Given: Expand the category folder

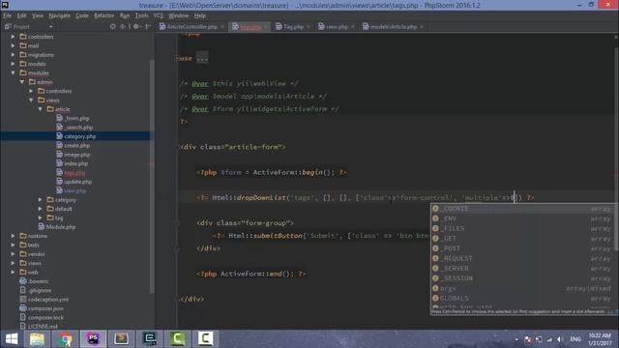Looking at the screenshot, I should click(41, 200).
